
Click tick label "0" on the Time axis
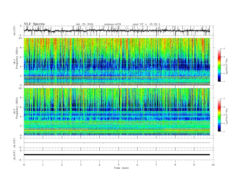click(x=24, y=165)
